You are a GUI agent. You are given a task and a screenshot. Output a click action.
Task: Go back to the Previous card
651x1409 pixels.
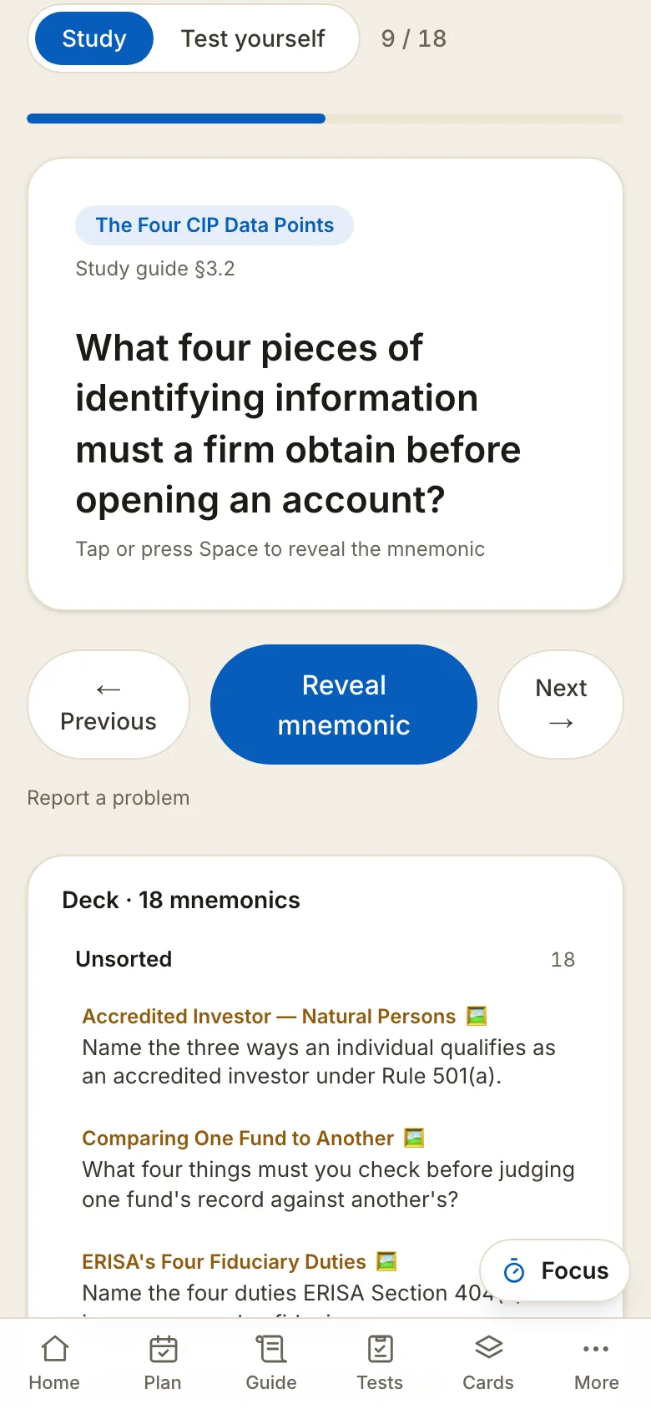(108, 704)
